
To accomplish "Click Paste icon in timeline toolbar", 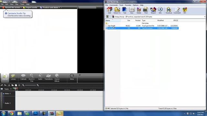I will click(x=16, y=85).
